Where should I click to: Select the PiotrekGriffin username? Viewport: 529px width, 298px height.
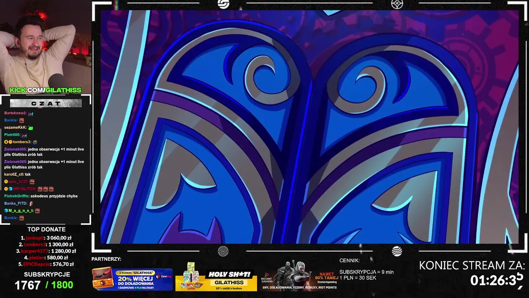(x=17, y=196)
